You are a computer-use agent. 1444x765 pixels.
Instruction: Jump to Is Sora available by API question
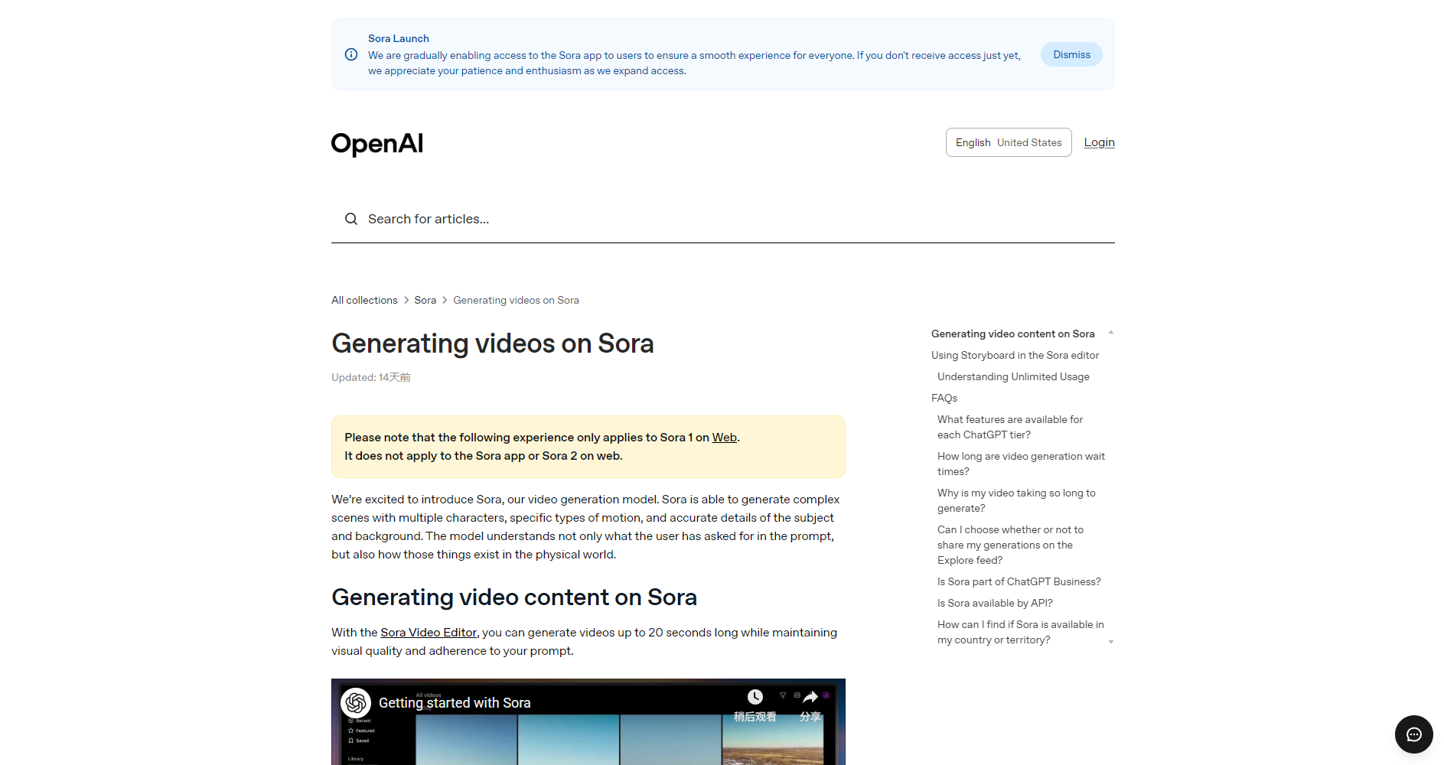995,603
